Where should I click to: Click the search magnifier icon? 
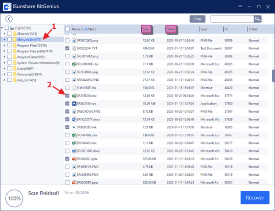pyautogui.click(x=258, y=19)
